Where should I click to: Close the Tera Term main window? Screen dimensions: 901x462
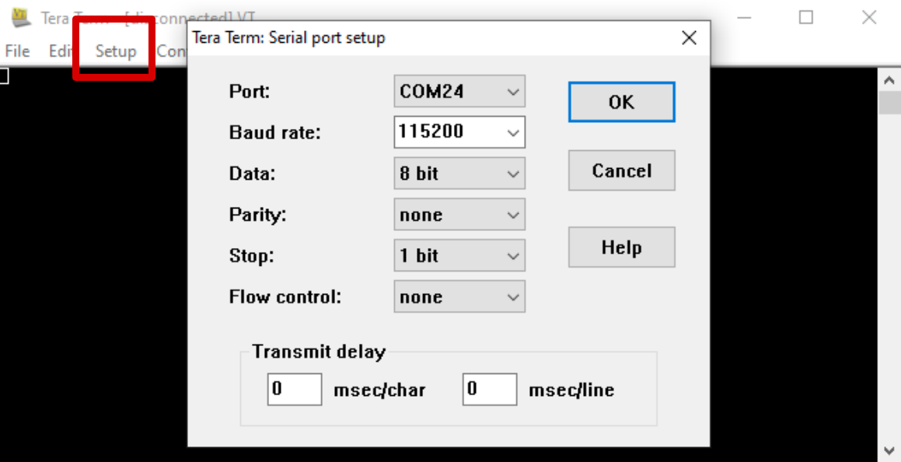[869, 17]
